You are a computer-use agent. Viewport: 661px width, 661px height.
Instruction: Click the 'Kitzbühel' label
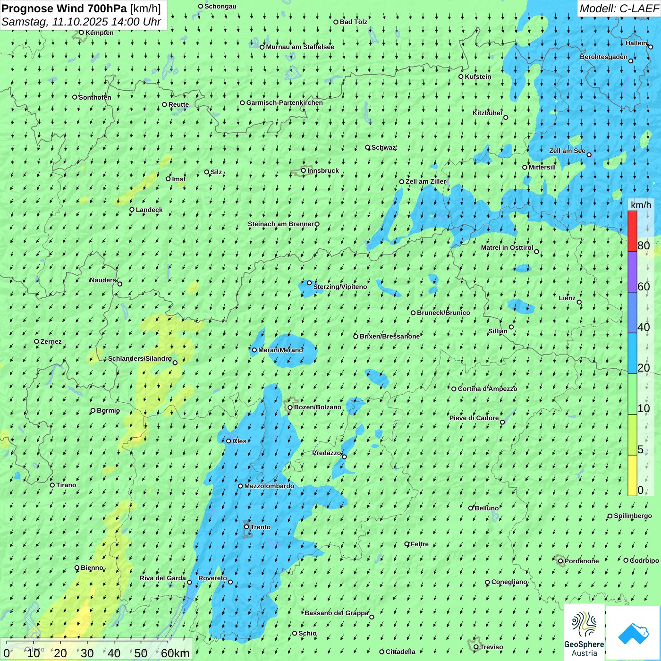click(487, 113)
